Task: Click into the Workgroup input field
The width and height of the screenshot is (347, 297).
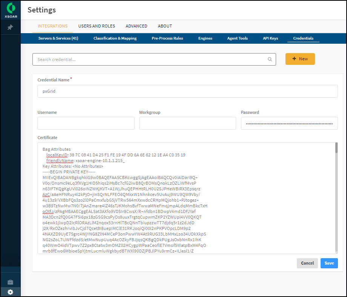Action: 187,123
